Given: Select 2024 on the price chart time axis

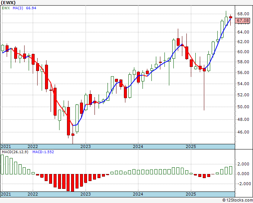Looking at the screenshot, I should [138, 146].
